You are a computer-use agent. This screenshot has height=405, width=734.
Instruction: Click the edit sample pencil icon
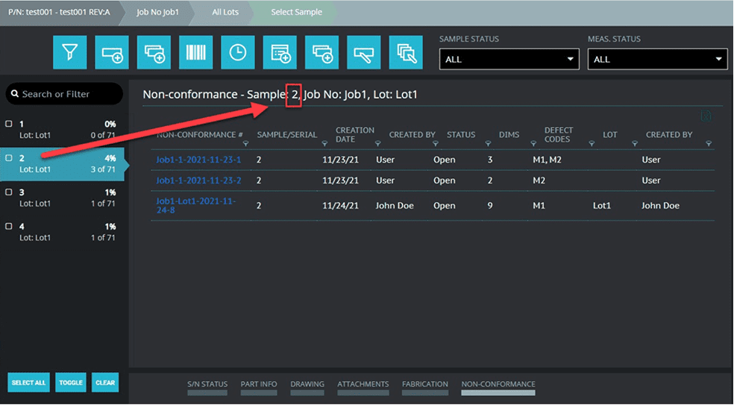coord(364,52)
